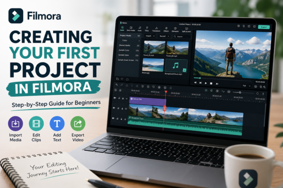Open the Sample Color category

[129, 50]
